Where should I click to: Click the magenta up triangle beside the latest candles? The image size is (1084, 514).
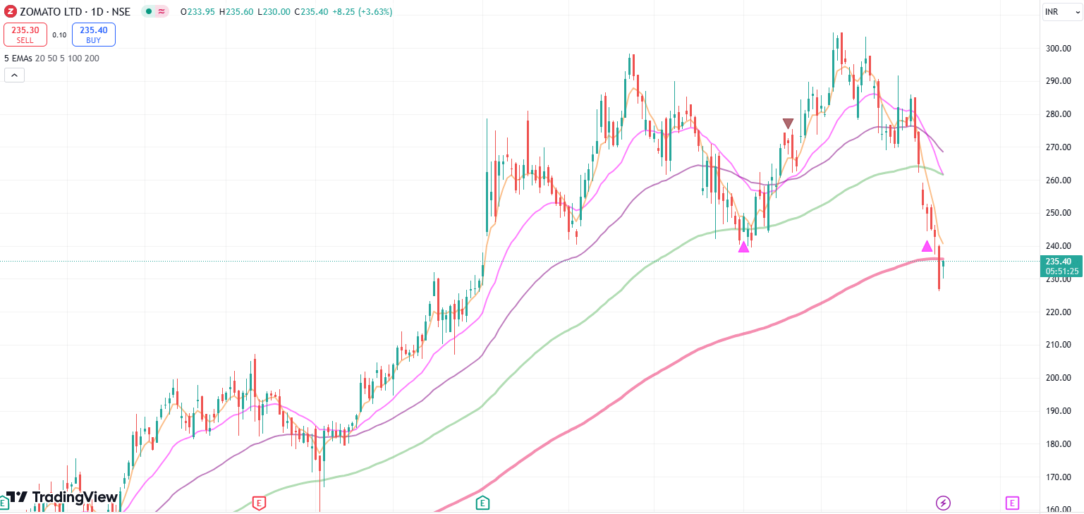click(x=927, y=246)
